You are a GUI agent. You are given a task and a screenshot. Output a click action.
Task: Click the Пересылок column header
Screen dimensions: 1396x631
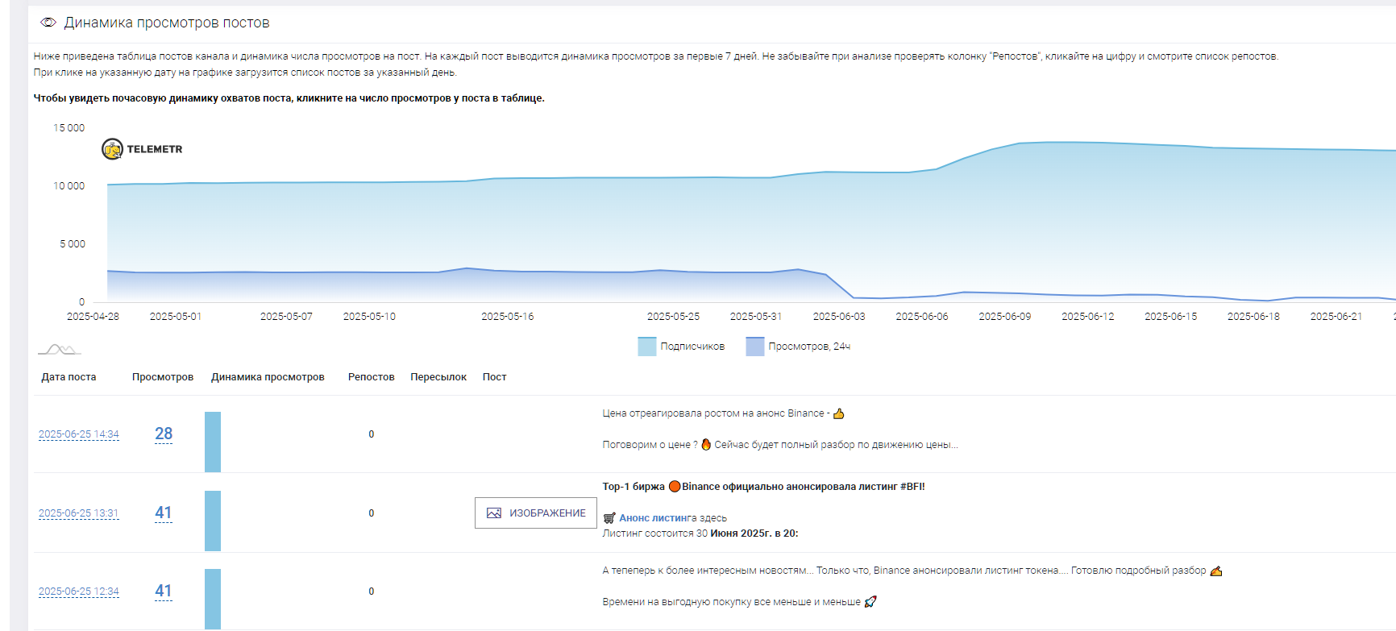point(438,377)
